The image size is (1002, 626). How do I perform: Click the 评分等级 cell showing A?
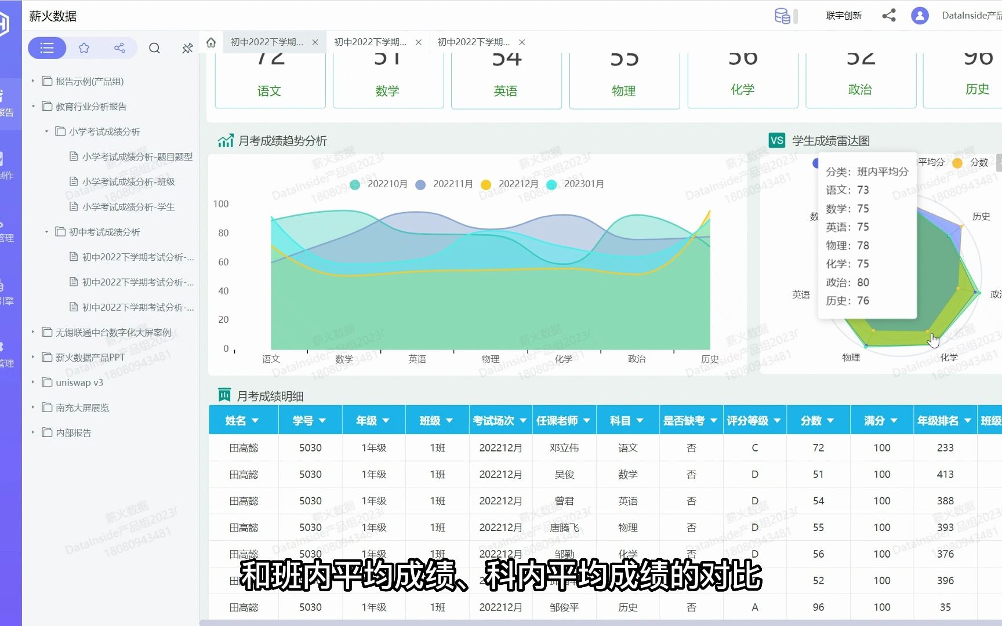(755, 607)
